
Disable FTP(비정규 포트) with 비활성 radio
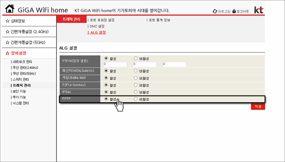tap(136, 58)
